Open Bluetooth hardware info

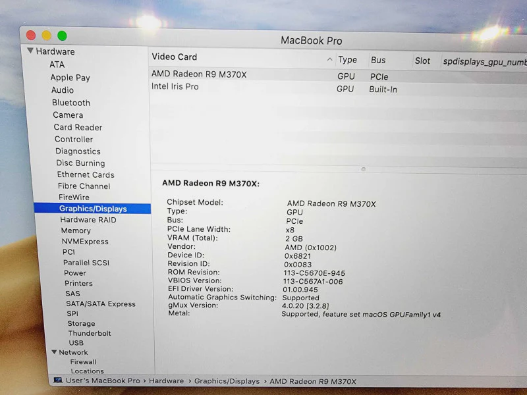(x=71, y=103)
